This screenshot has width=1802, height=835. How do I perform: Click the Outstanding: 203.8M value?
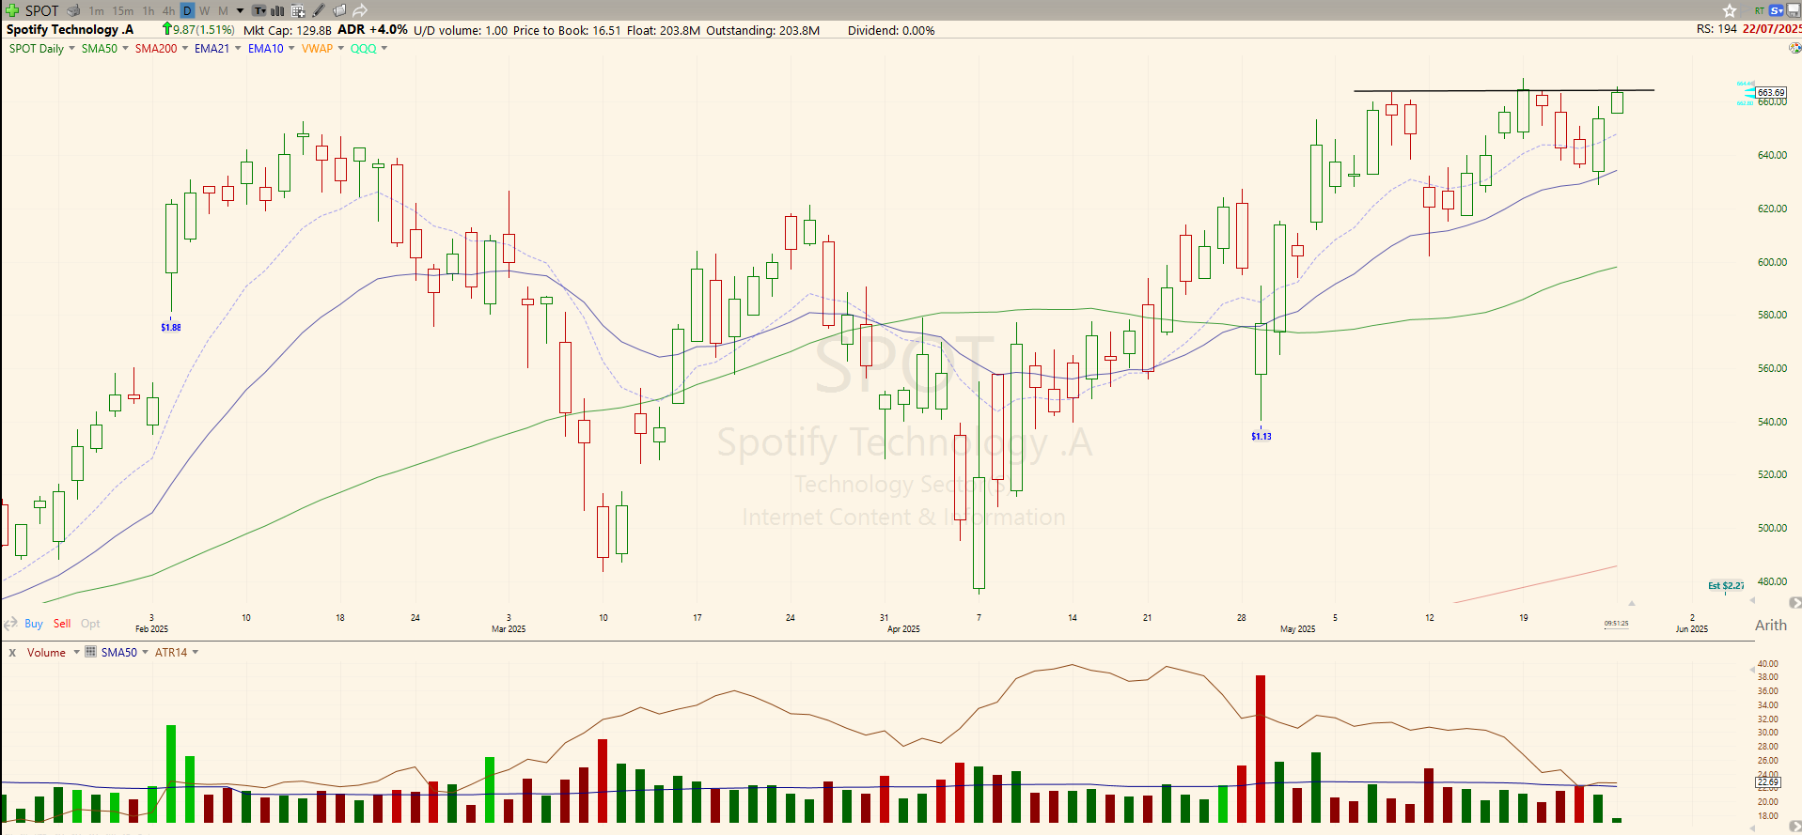[763, 30]
